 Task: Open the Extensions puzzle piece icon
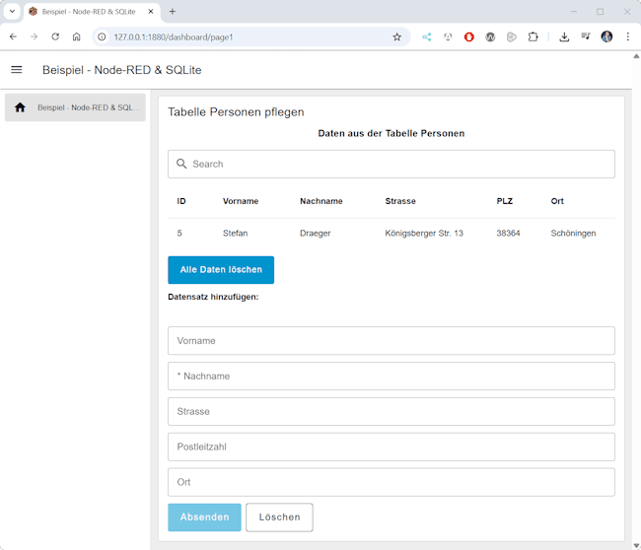(533, 37)
